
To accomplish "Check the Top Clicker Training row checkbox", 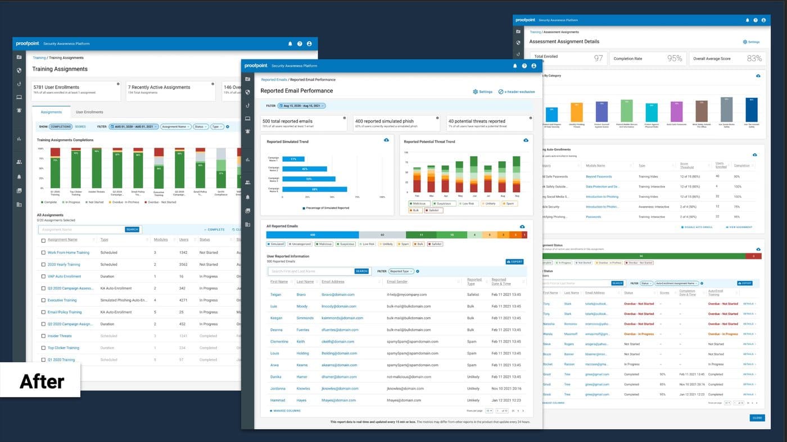I will coord(43,348).
